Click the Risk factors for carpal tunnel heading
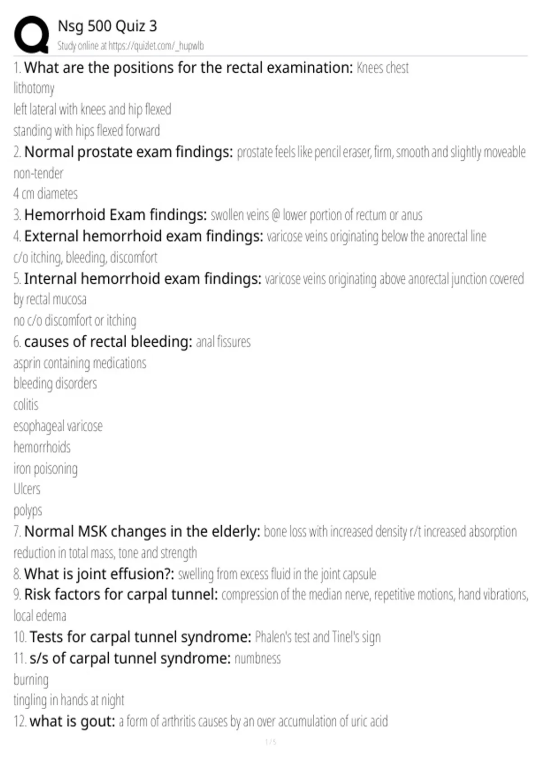The height and width of the screenshot is (767, 541). point(121,595)
